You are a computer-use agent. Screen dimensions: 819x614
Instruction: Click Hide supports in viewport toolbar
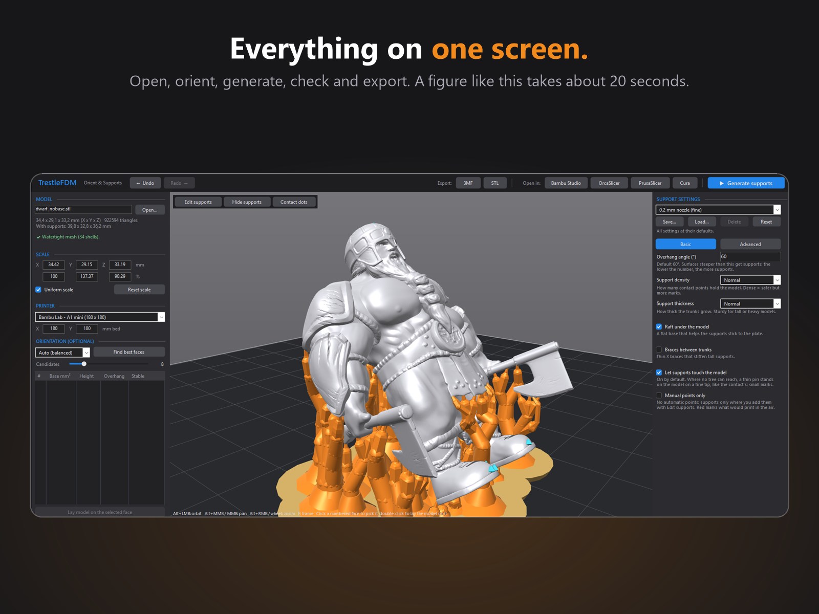click(247, 202)
